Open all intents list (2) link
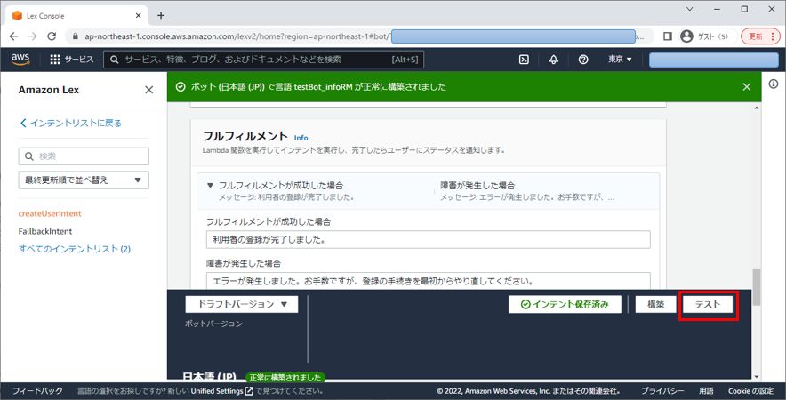The width and height of the screenshot is (786, 400). pyautogui.click(x=75, y=249)
